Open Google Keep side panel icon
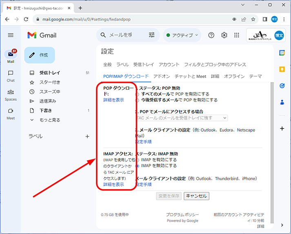291x234 pixels. (282, 69)
